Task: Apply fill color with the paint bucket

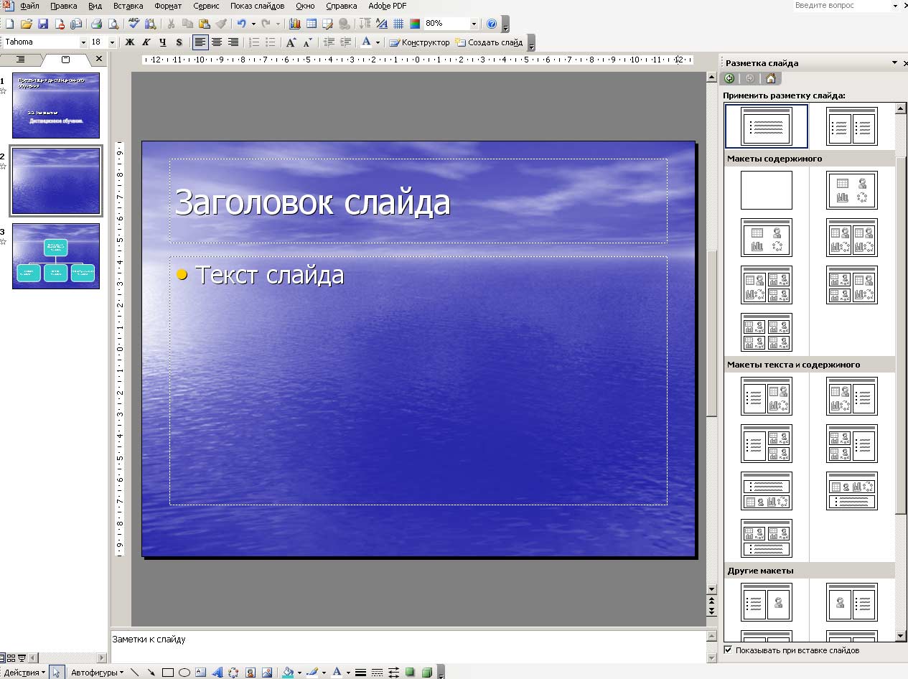Action: pos(287,673)
